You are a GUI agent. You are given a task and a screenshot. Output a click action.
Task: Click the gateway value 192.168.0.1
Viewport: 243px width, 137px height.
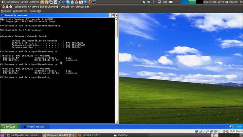pos(74,47)
